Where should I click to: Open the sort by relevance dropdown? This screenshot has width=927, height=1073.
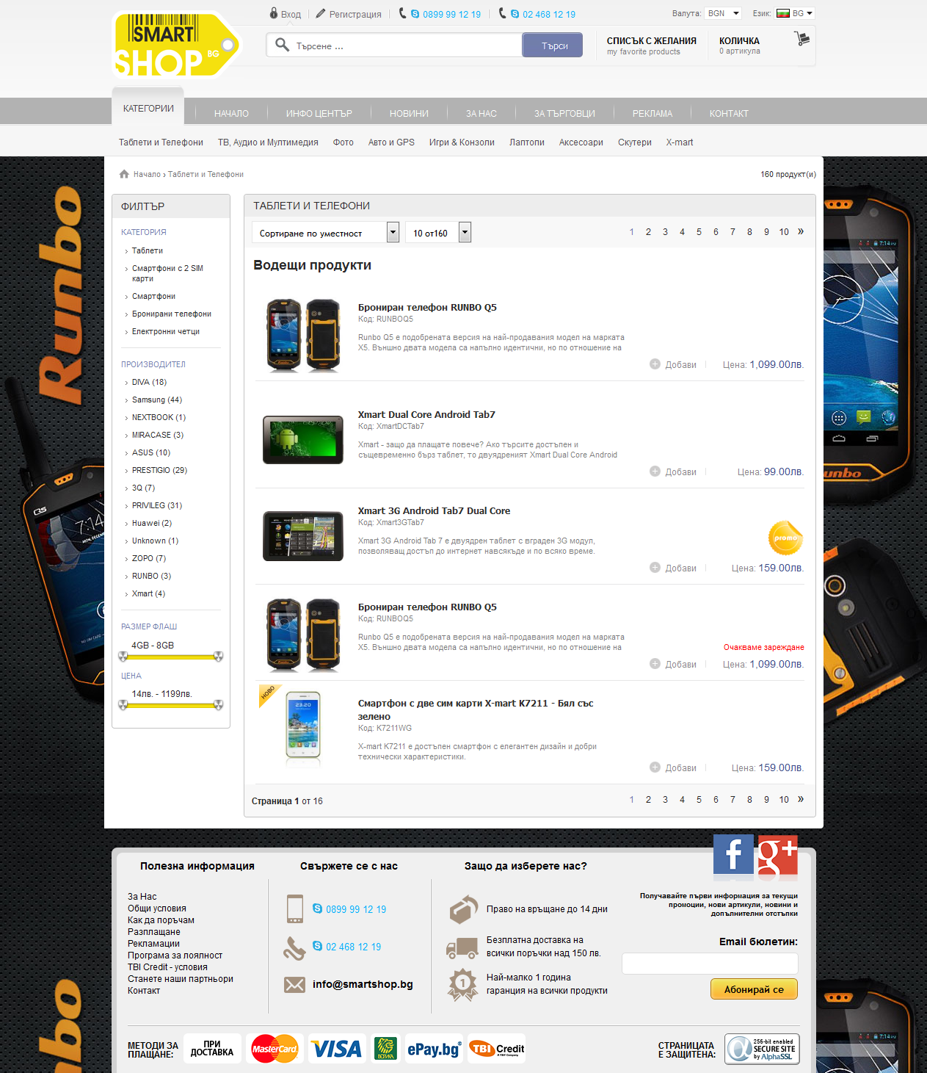393,233
